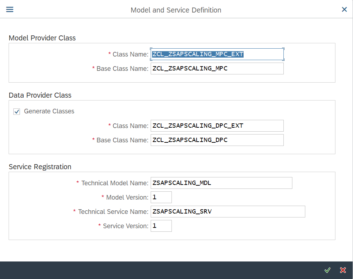Screen dimensions: 353x279
Task: Select the ZCL_ZSAPSCALING_DPC base class field
Action: [217, 140]
